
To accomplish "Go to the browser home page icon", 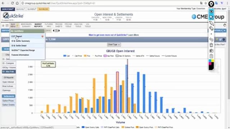I will pos(17,3).
